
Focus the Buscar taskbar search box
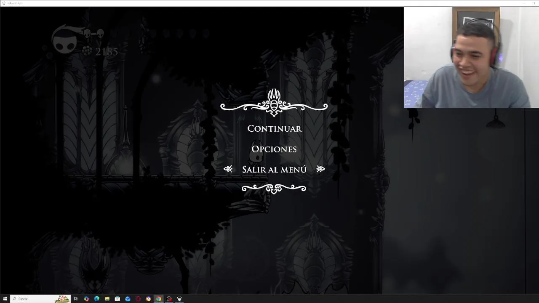[x=40, y=299]
